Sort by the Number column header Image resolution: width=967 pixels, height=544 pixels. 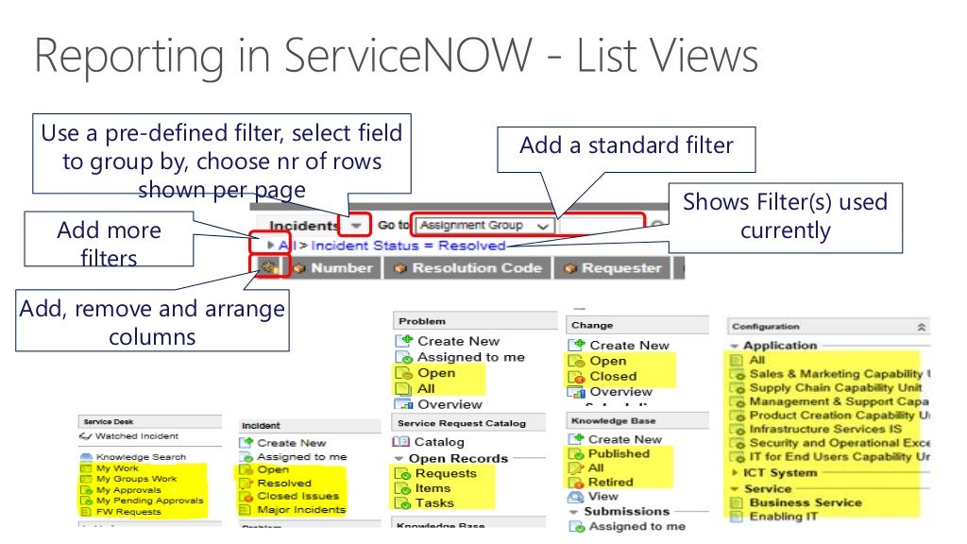coord(342,268)
